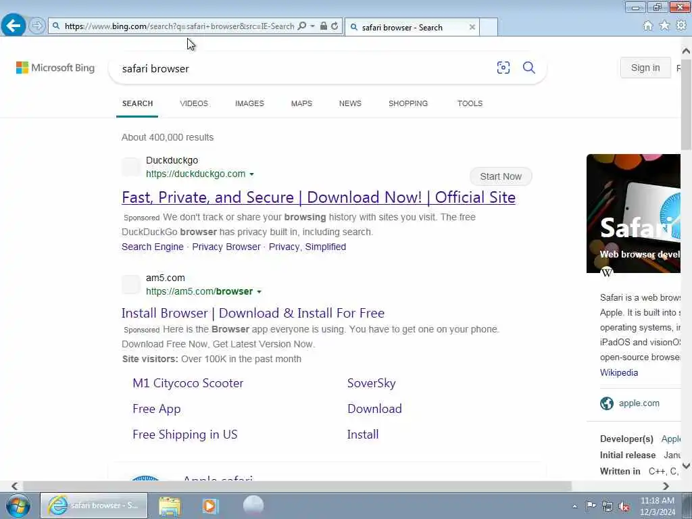Click the Safari knowledge panel image
Viewport: 692px width, 519px height.
[633, 213]
